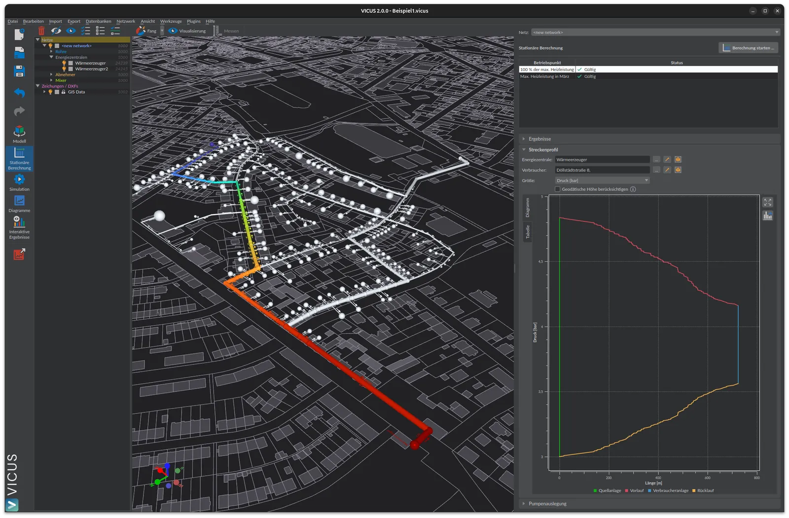789x518 pixels.
Task: Switch to the Tabelle vertical tab
Action: (527, 232)
